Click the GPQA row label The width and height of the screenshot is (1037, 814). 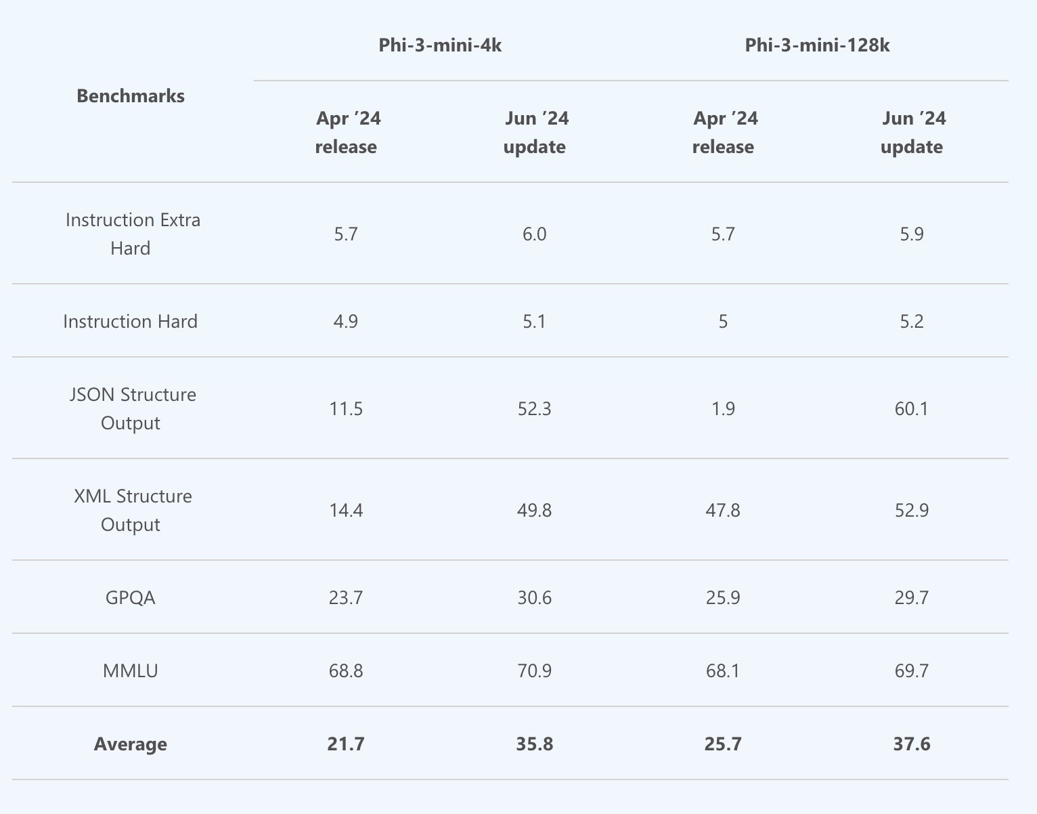[131, 597]
